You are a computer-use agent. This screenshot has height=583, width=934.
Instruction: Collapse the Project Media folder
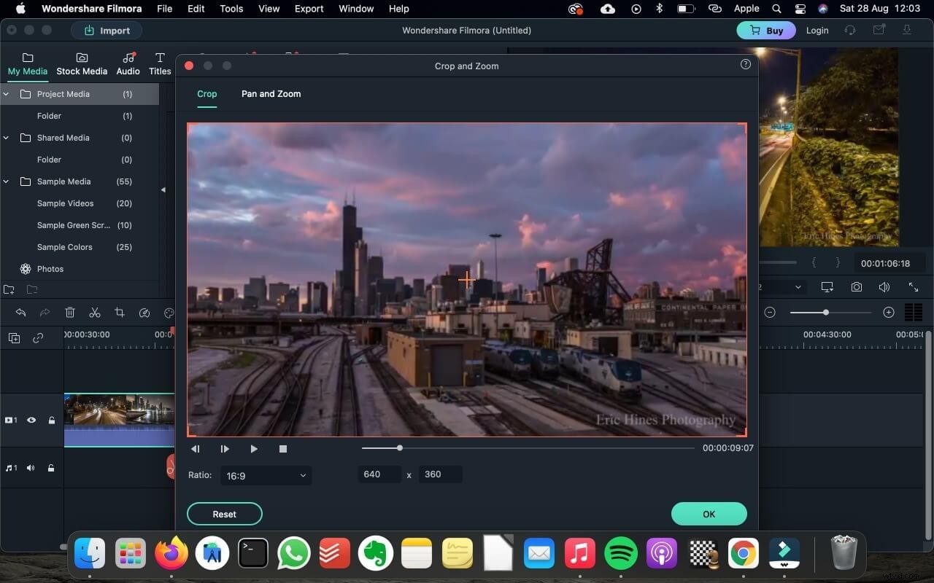pyautogui.click(x=6, y=93)
